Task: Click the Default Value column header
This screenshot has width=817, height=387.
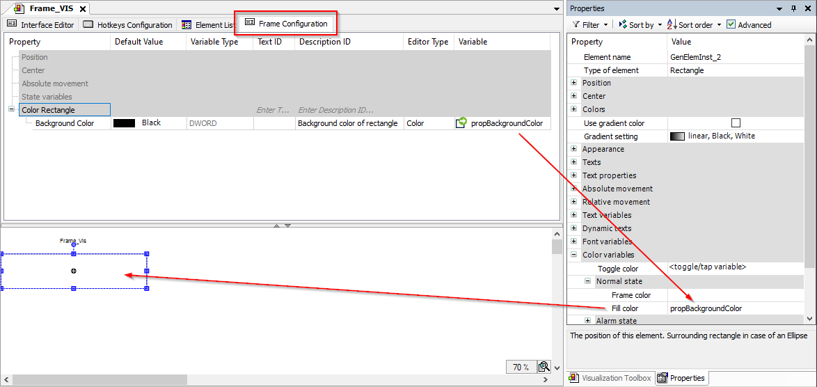Action: [x=148, y=42]
